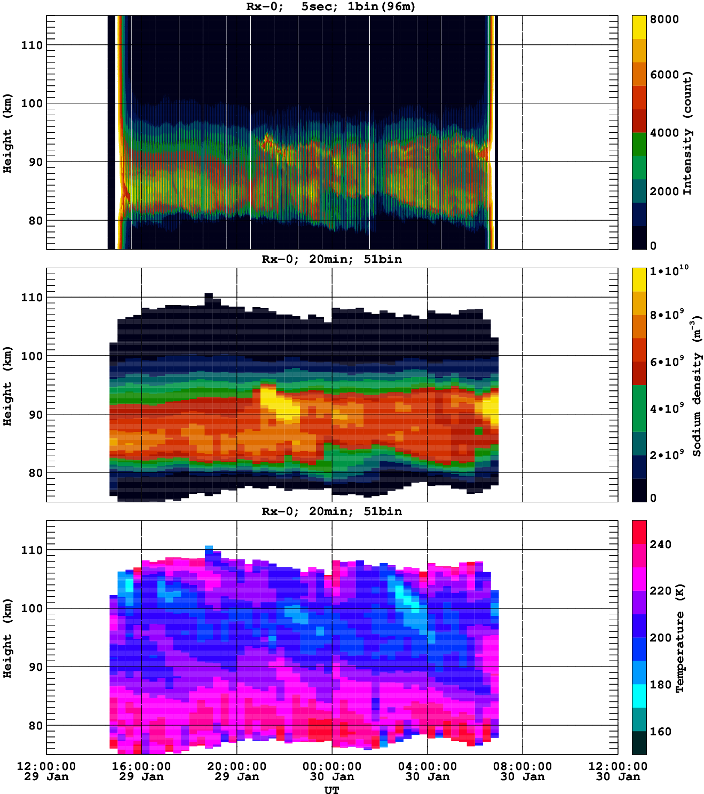Click the 'Height (km)' label of the sodium density plot
This screenshot has width=704, height=794.
click(x=7, y=386)
